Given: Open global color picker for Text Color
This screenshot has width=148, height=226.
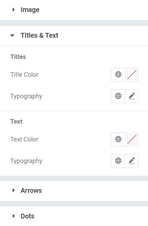Looking at the screenshot, I should coord(118,139).
